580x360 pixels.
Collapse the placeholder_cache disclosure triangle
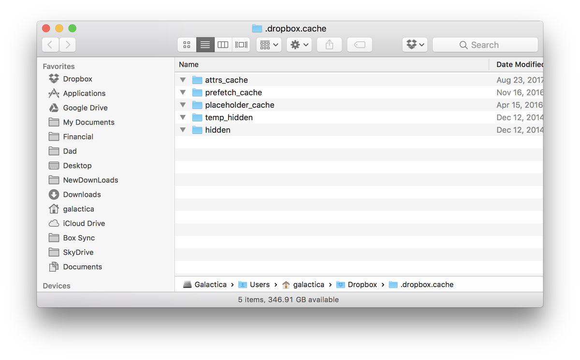tap(183, 105)
